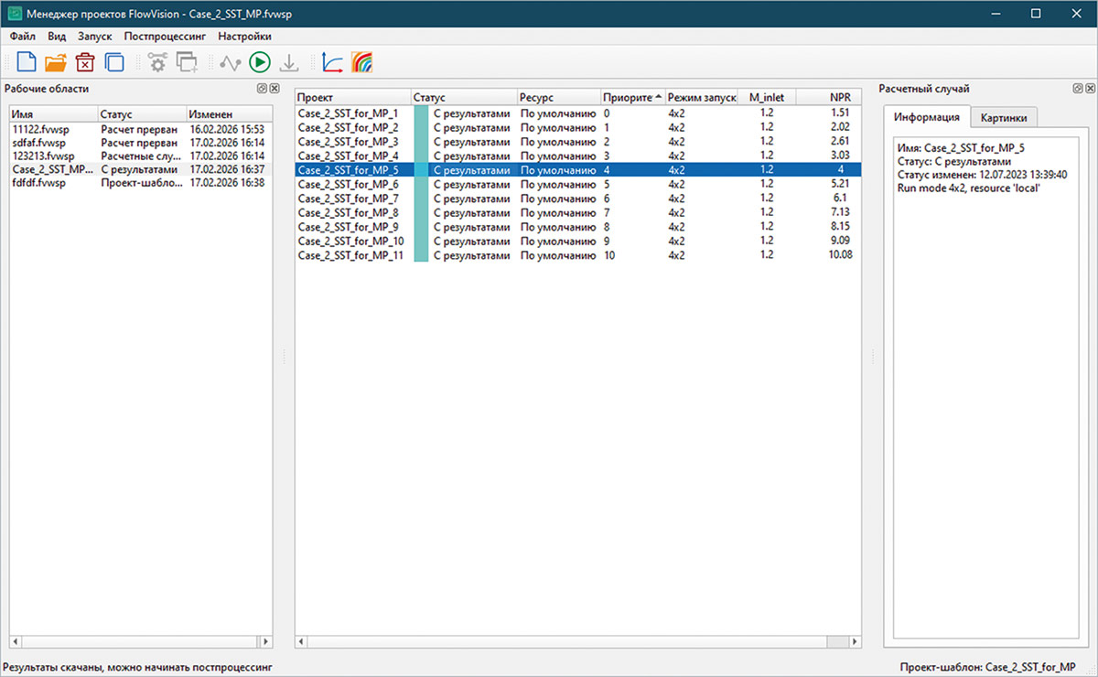This screenshot has height=677, width=1098.
Task: Sort by the Режим запуска column header
Action: (701, 97)
